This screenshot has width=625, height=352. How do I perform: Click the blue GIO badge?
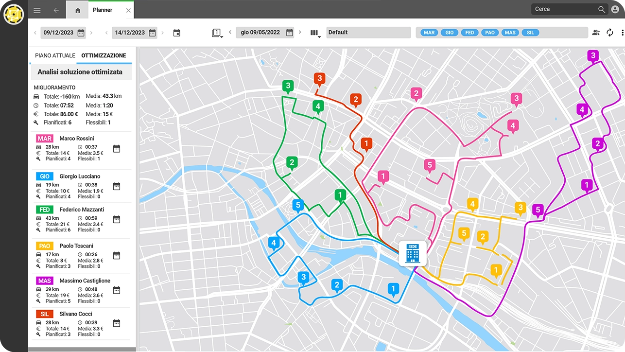tap(45, 176)
